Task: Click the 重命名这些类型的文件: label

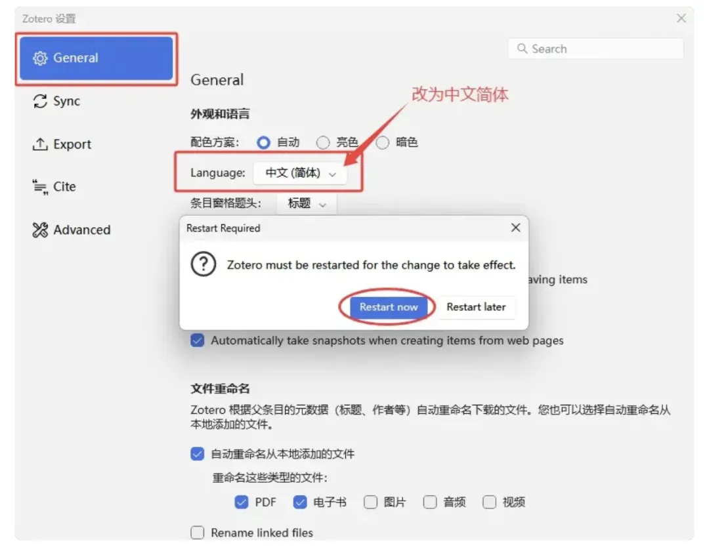Action: [270, 478]
